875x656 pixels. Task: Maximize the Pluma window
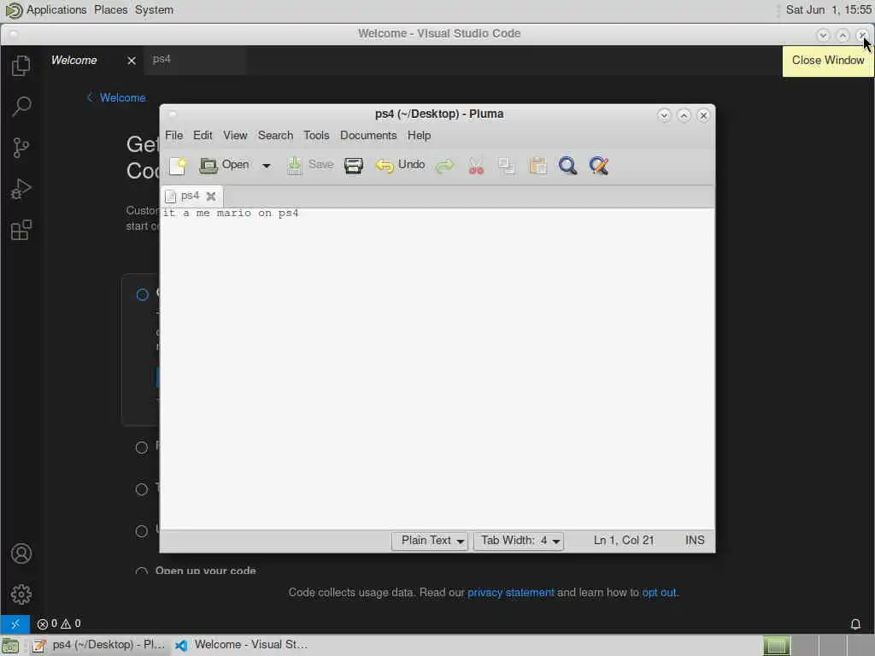coord(684,115)
